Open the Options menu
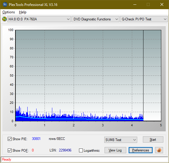Screen dimensions: 169x163 9,12
